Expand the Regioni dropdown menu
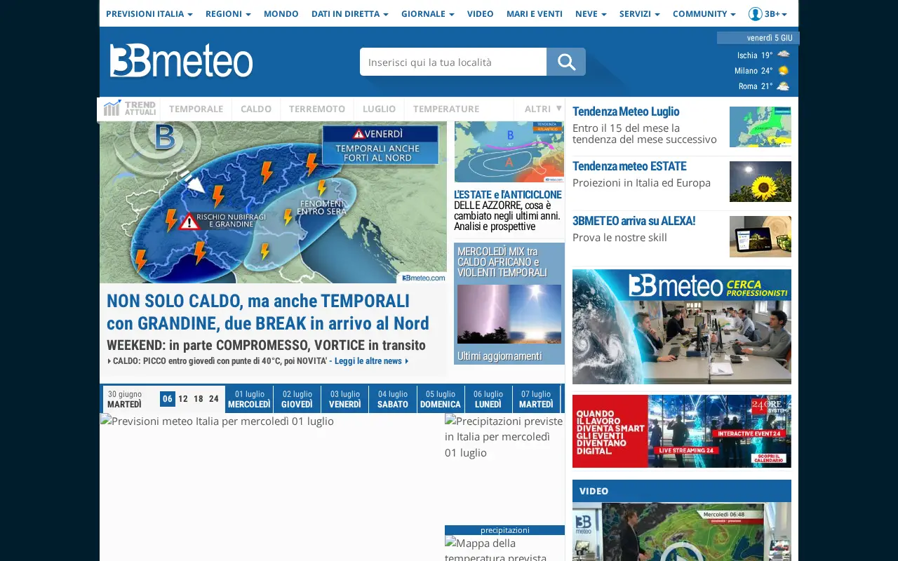This screenshot has height=561, width=898. point(228,13)
